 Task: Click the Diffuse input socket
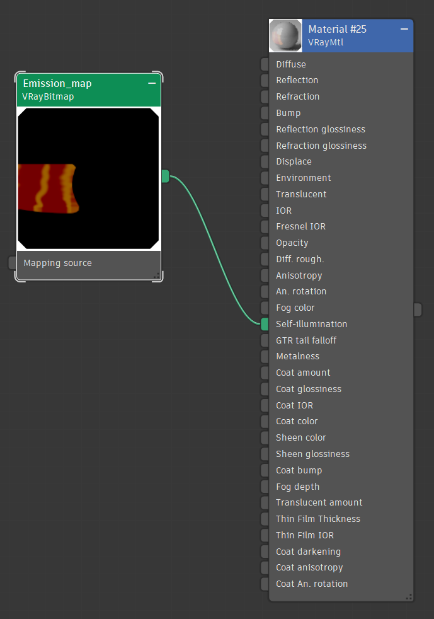coord(265,64)
